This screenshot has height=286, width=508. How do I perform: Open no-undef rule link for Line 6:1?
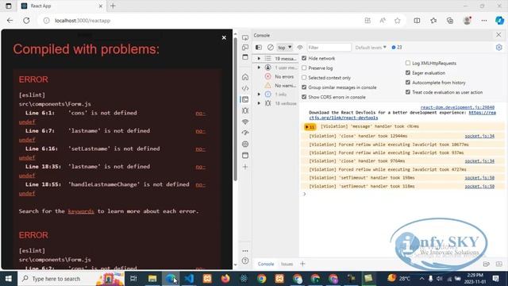click(201, 113)
